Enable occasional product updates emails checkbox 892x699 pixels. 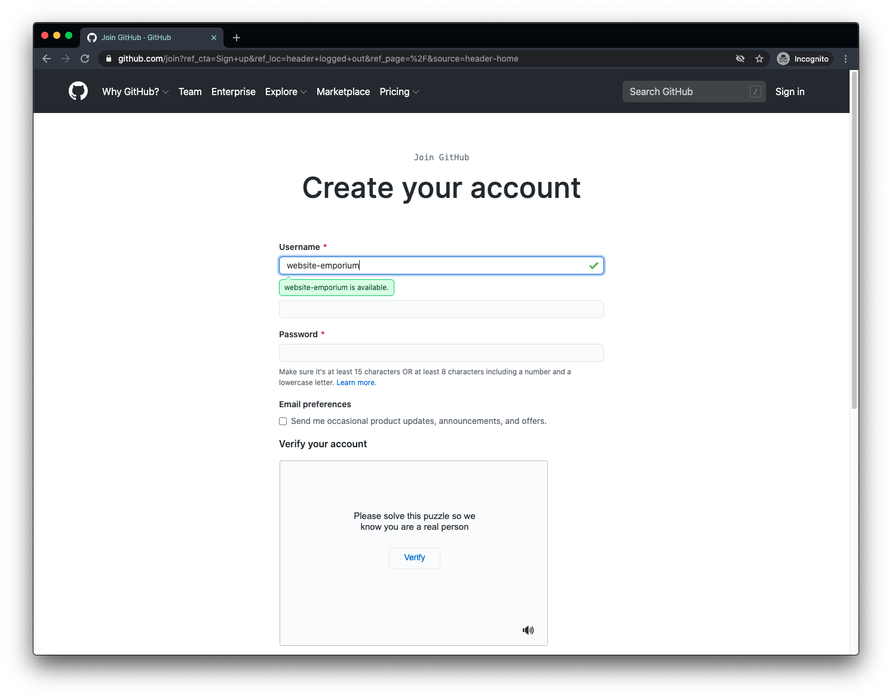(x=283, y=422)
